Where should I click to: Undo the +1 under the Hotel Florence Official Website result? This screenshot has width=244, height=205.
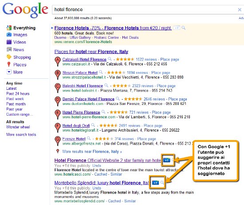(x=97, y=165)
